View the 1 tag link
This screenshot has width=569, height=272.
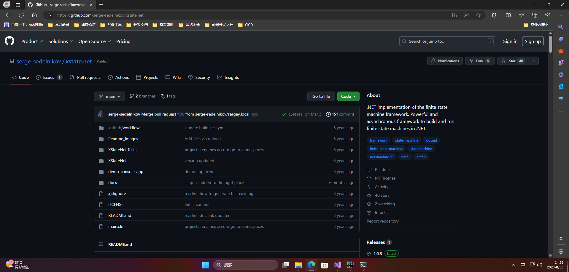click(168, 96)
